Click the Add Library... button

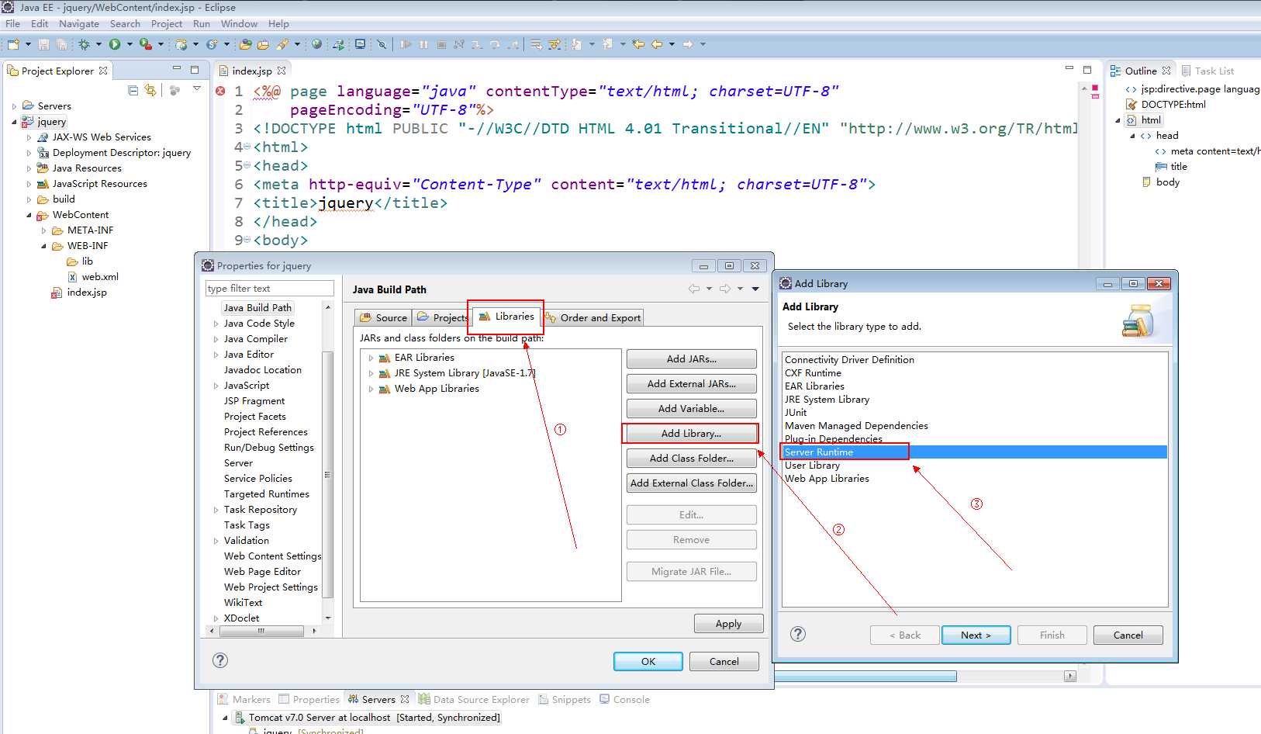coord(691,433)
